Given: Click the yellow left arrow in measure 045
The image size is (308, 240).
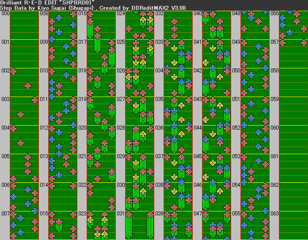Looking at the screenshot, I should click(206, 177).
